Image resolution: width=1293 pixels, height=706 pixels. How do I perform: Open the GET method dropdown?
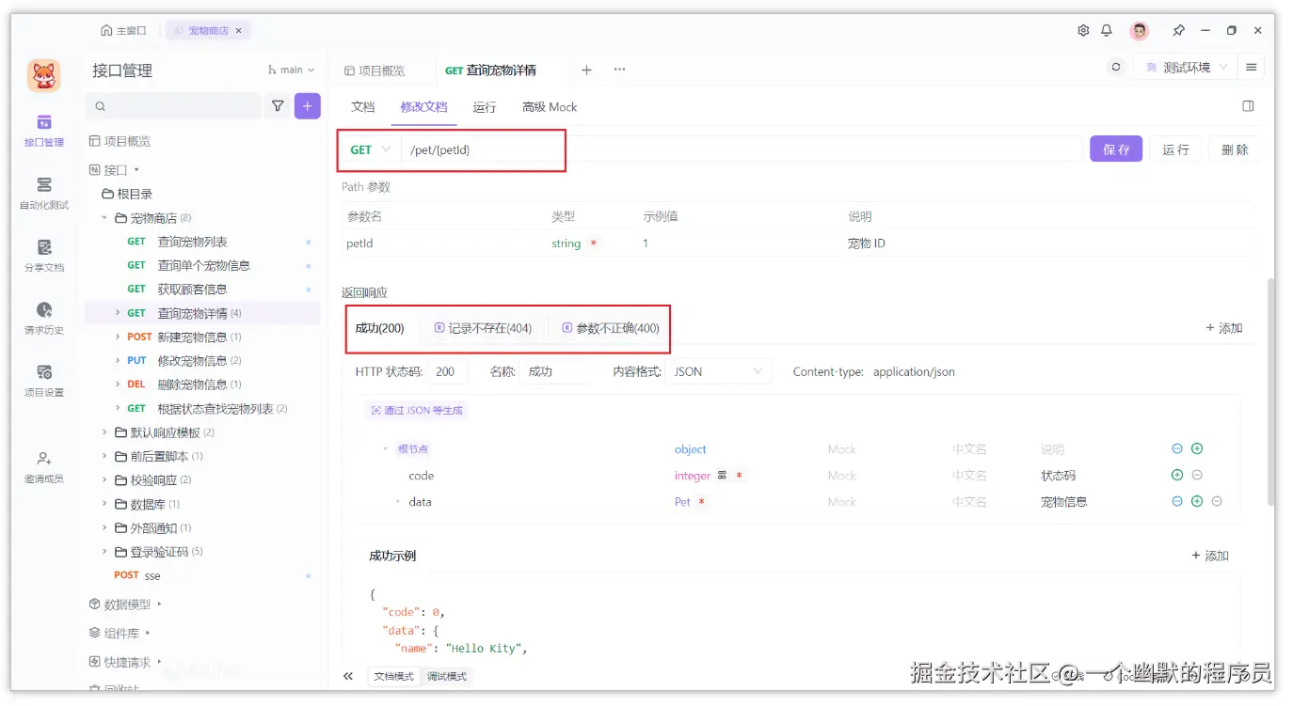click(369, 149)
